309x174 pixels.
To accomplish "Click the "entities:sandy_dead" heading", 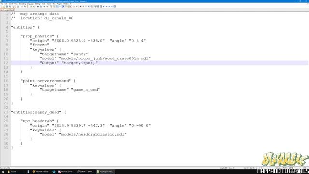I will pyautogui.click(x=36, y=112).
